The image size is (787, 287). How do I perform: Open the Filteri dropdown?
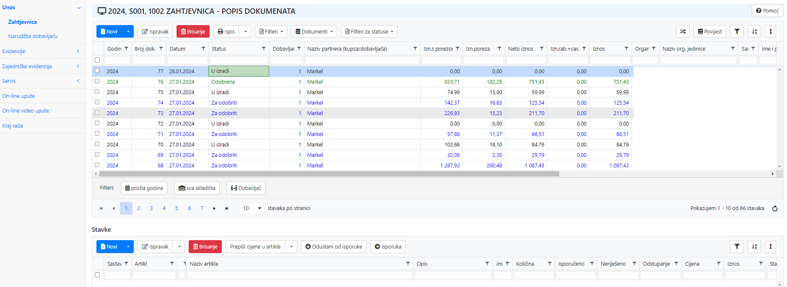tap(271, 31)
